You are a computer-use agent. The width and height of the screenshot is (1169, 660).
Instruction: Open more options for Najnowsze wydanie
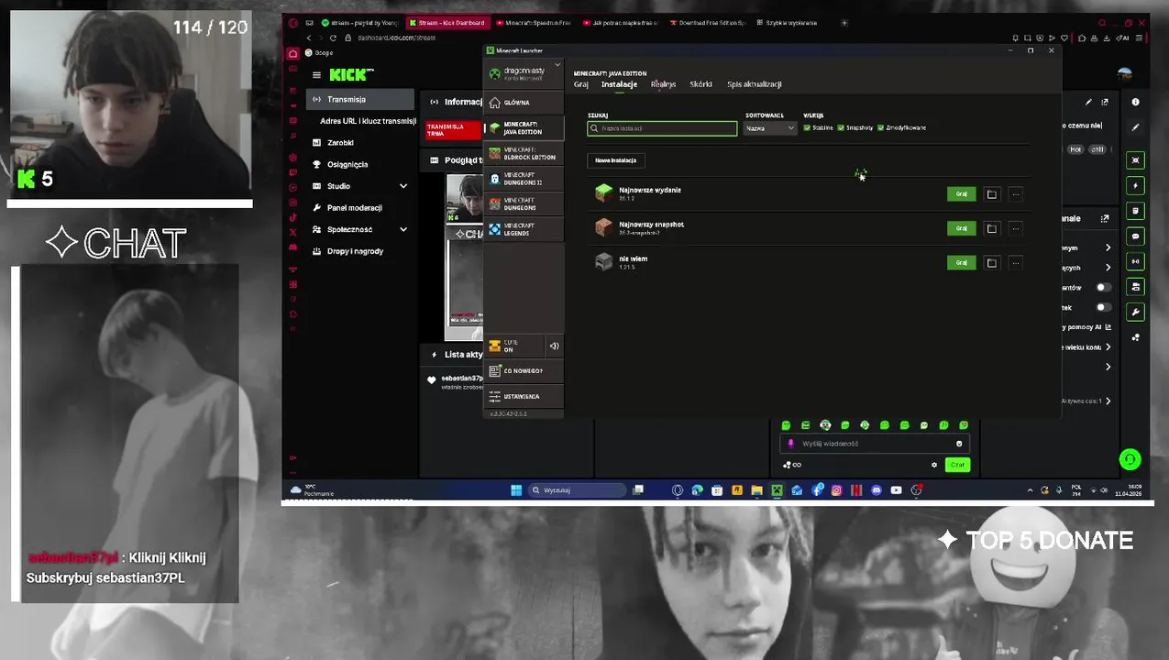click(1015, 194)
